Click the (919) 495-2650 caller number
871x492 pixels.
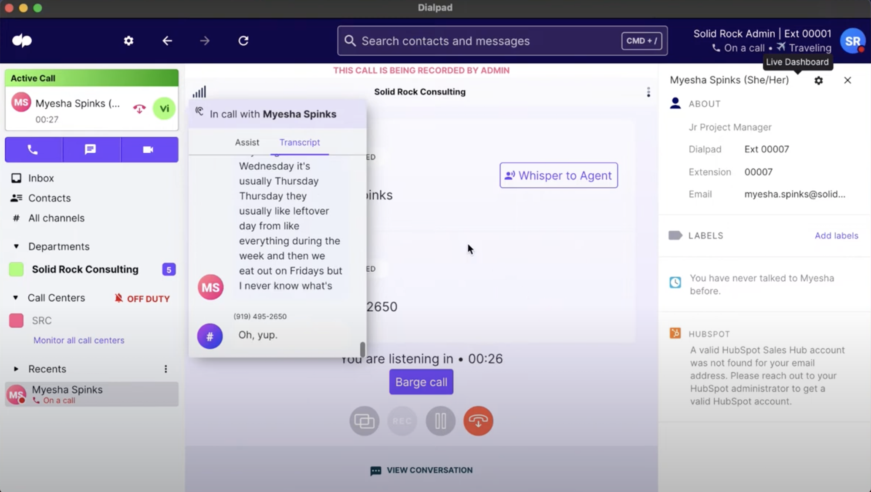(260, 317)
